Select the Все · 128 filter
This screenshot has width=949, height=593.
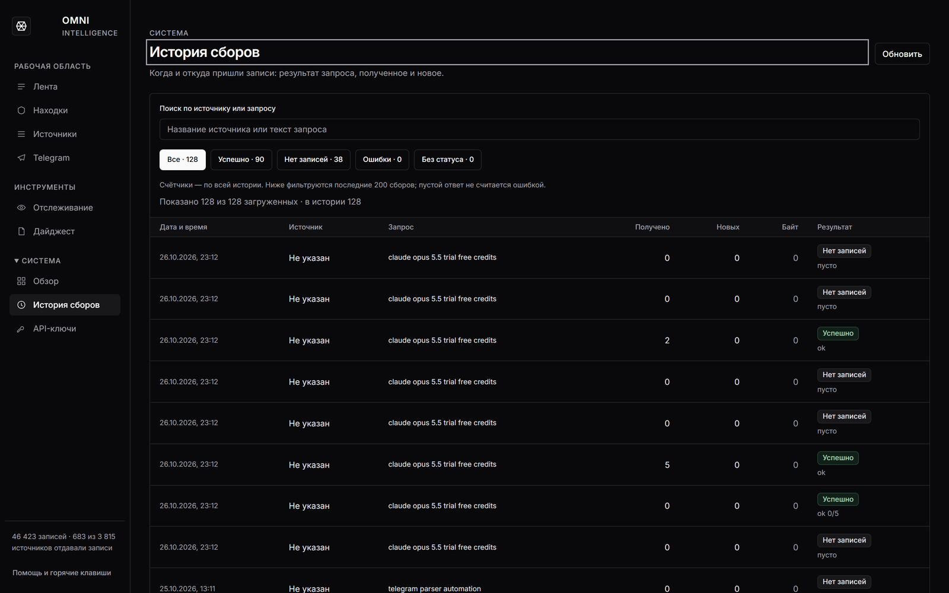pos(183,160)
